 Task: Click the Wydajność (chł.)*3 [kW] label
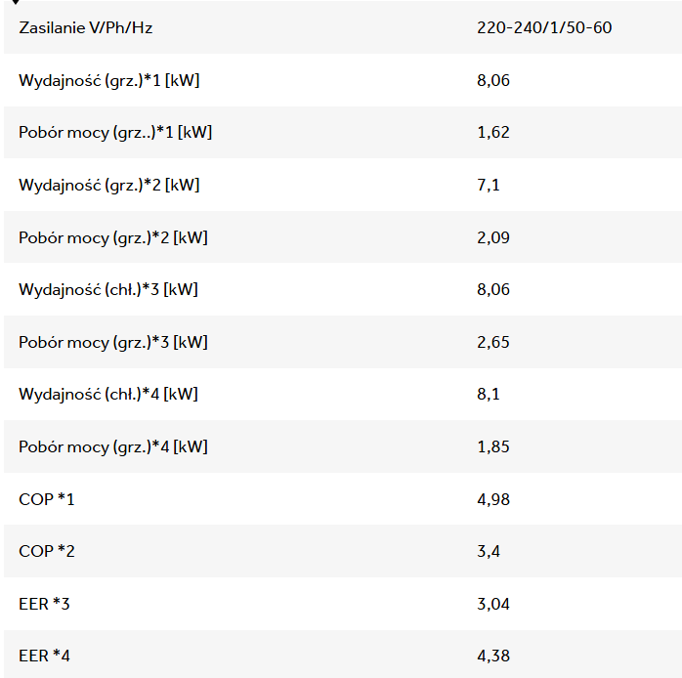108,289
